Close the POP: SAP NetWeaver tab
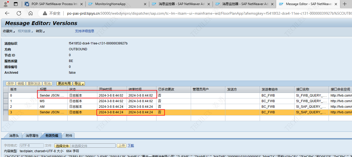This screenshot has width=352, height=157. 81,4
